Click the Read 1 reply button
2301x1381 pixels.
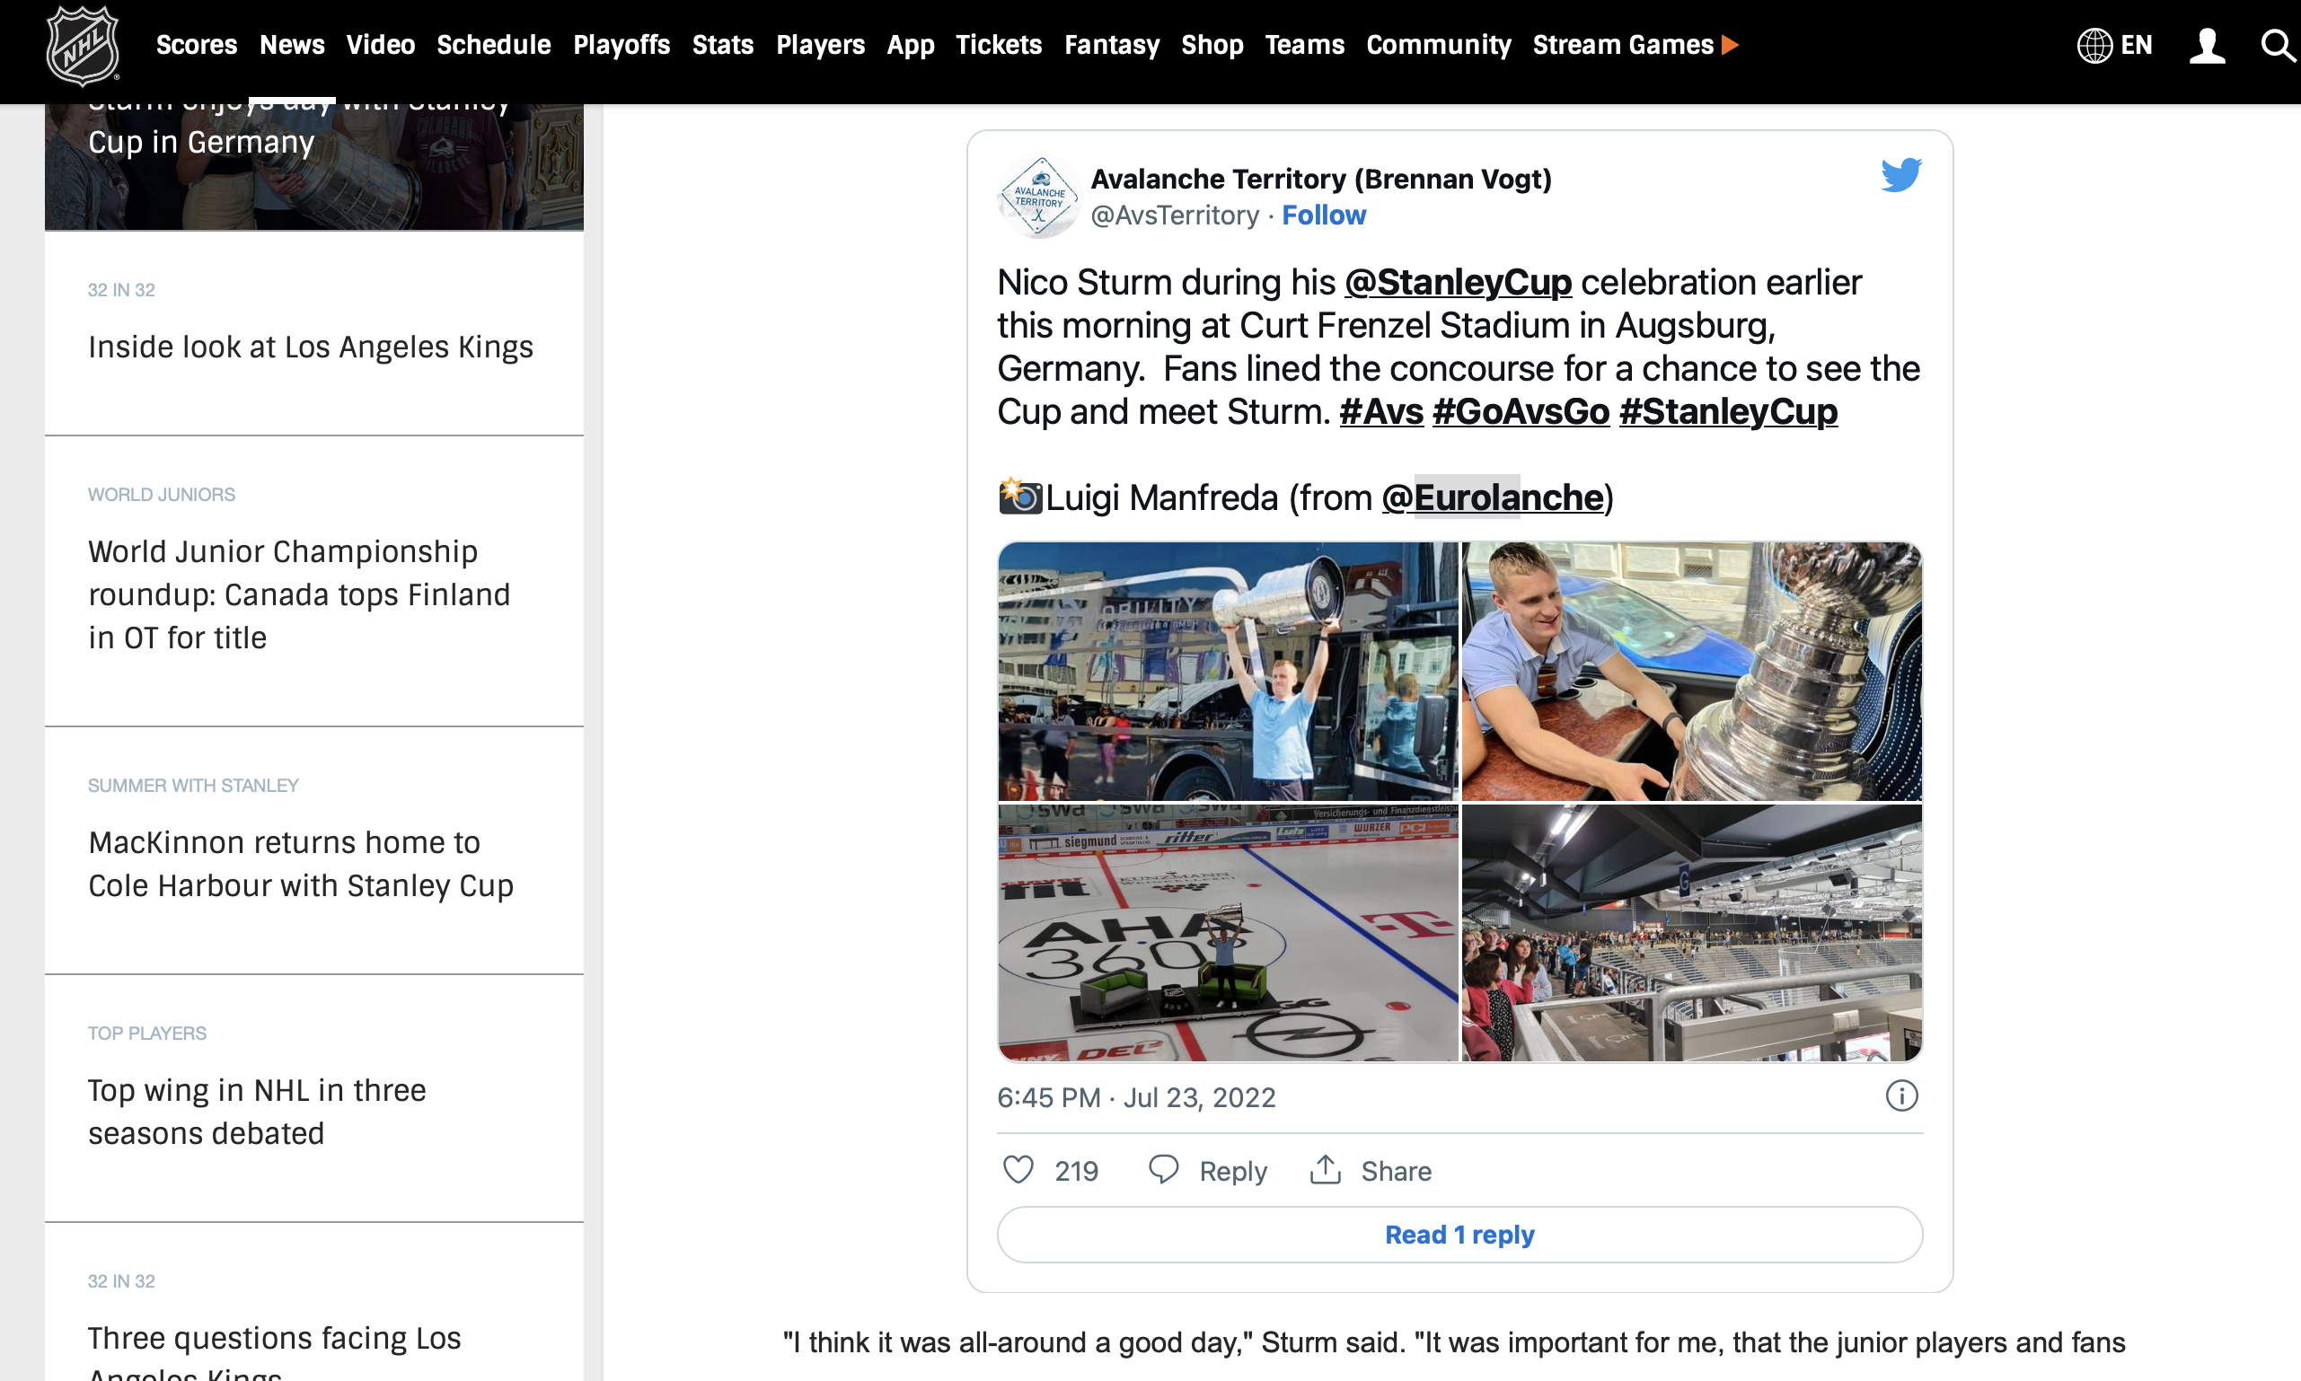click(1459, 1234)
